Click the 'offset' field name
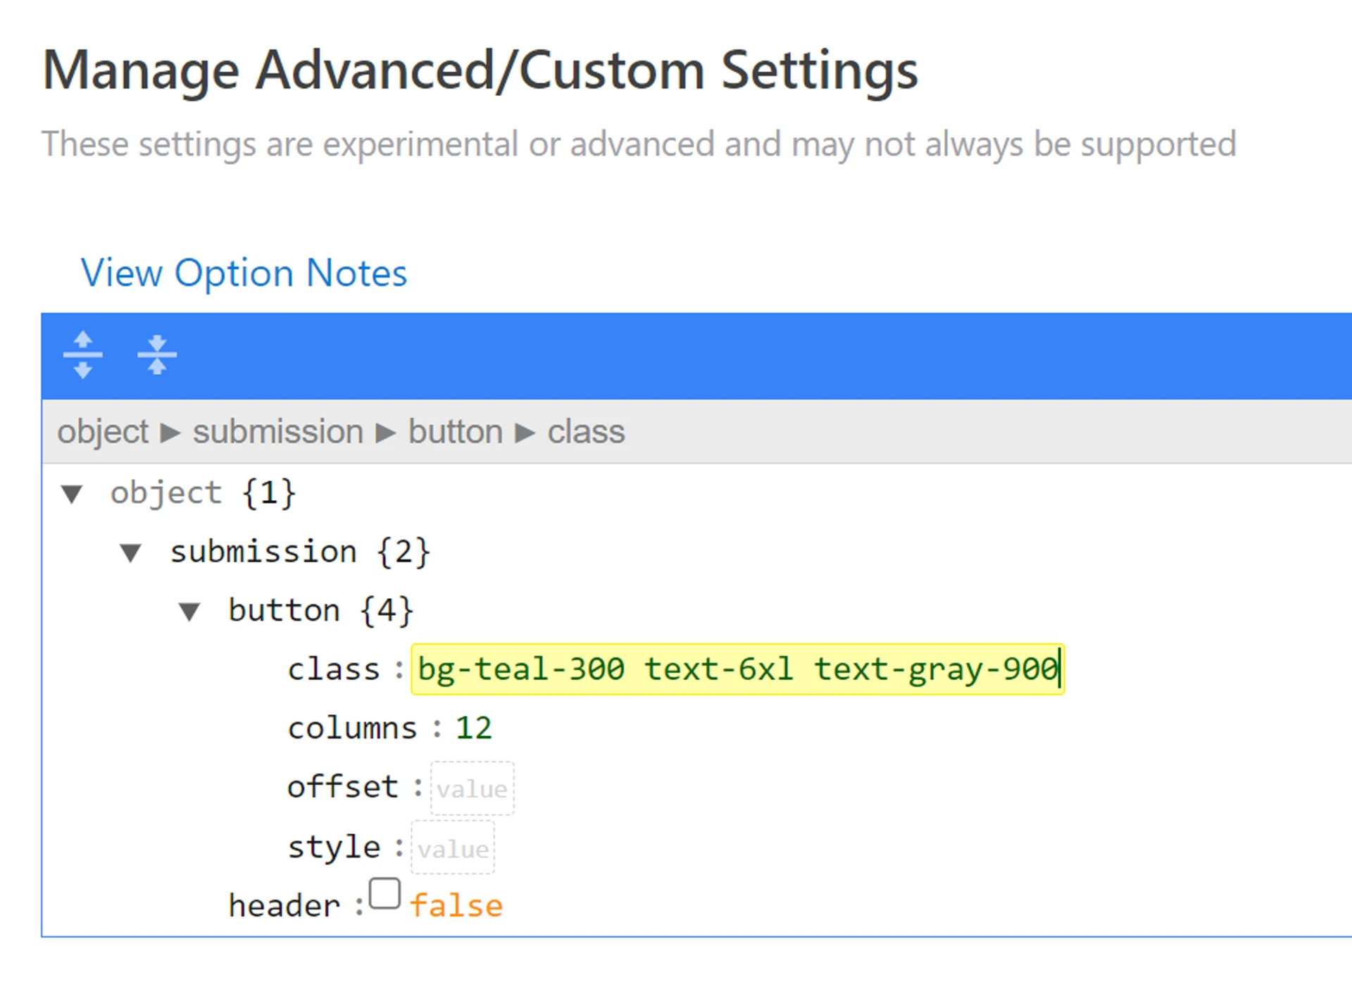 343,787
